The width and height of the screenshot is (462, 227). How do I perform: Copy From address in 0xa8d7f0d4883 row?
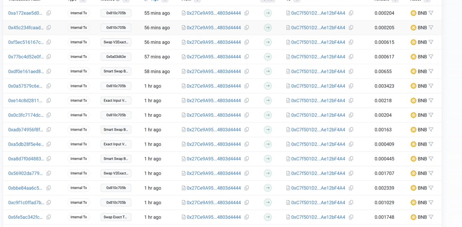pos(246,159)
